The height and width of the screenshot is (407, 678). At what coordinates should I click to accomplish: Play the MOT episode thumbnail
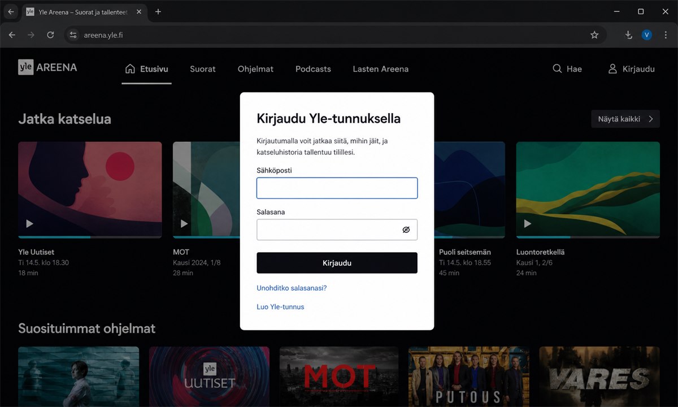pyautogui.click(x=206, y=189)
